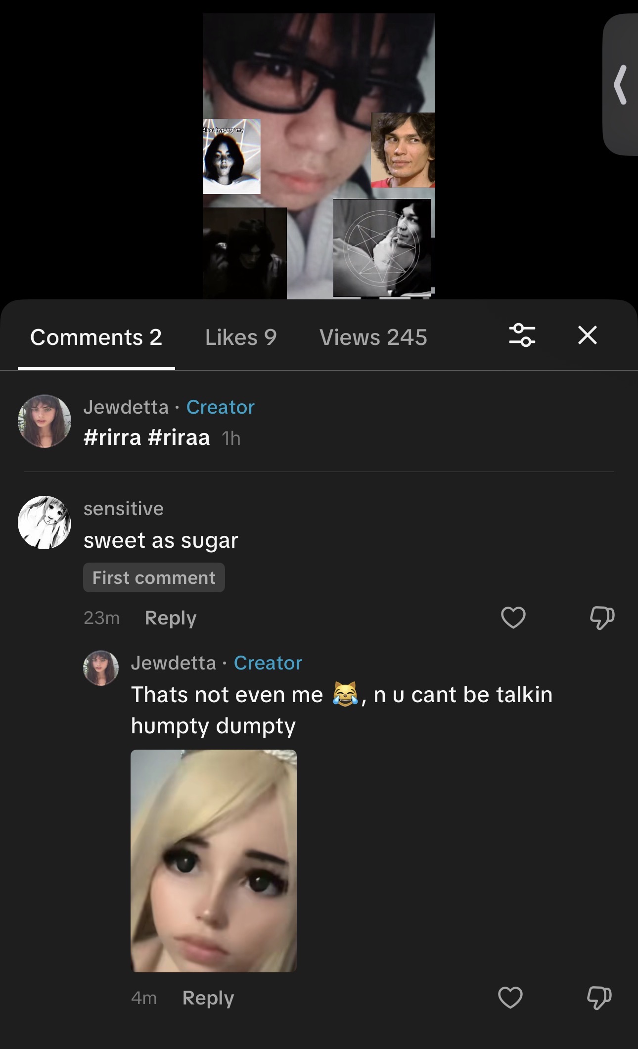
Task: Tap the collage post image
Action: pos(319,156)
